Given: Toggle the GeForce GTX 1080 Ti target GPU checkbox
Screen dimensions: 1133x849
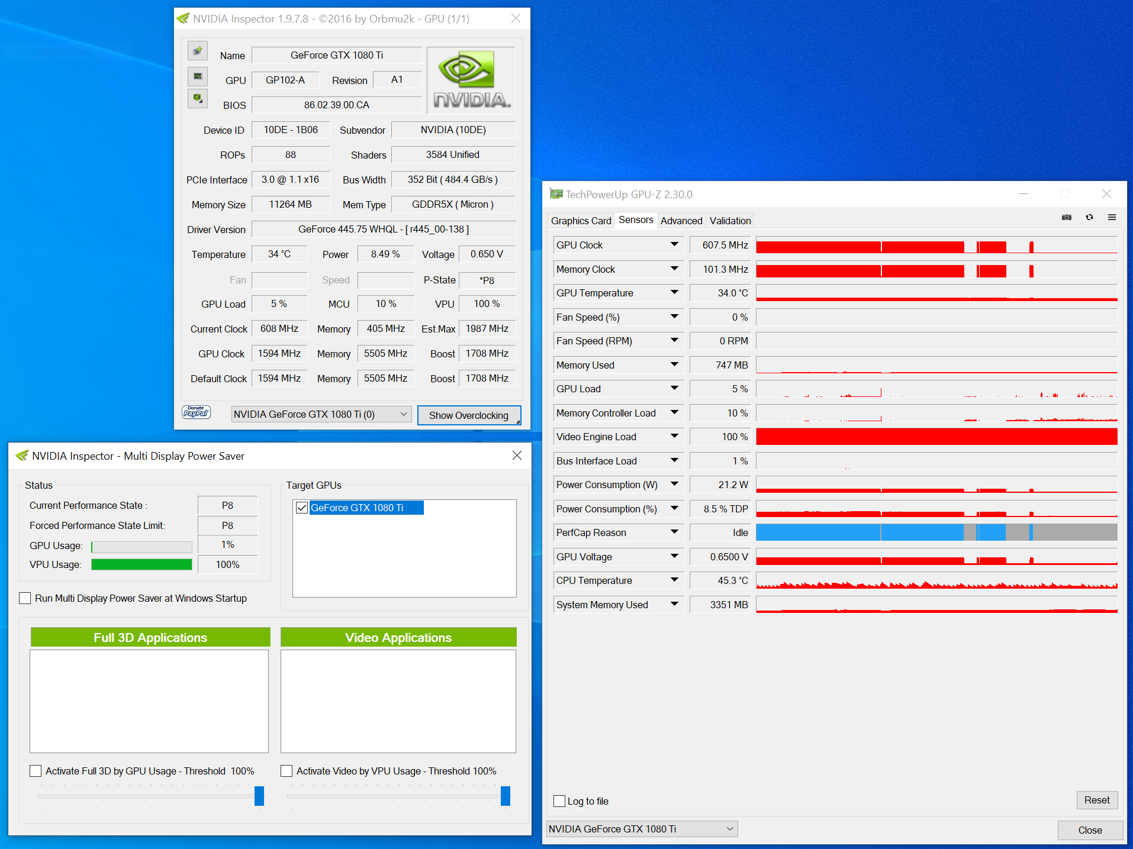Looking at the screenshot, I should [x=302, y=508].
